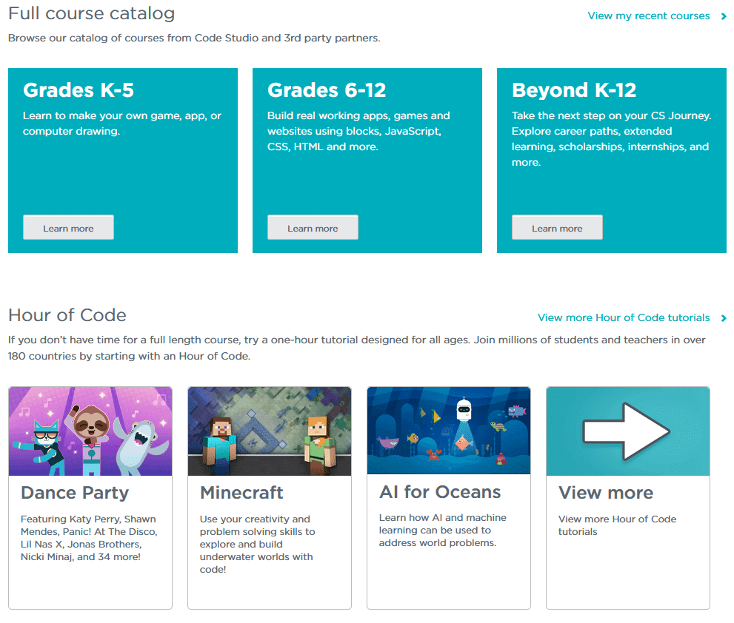This screenshot has height=623, width=734.
Task: Click the Minecraft heading text
Action: pyautogui.click(x=241, y=493)
